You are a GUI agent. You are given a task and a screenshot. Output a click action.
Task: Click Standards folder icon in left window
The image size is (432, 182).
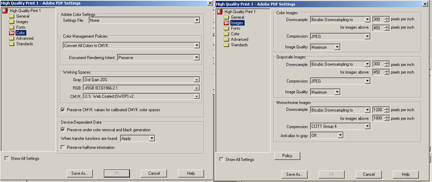click(11, 44)
